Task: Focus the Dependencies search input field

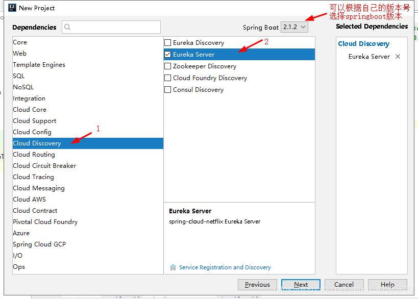Action: (111, 27)
